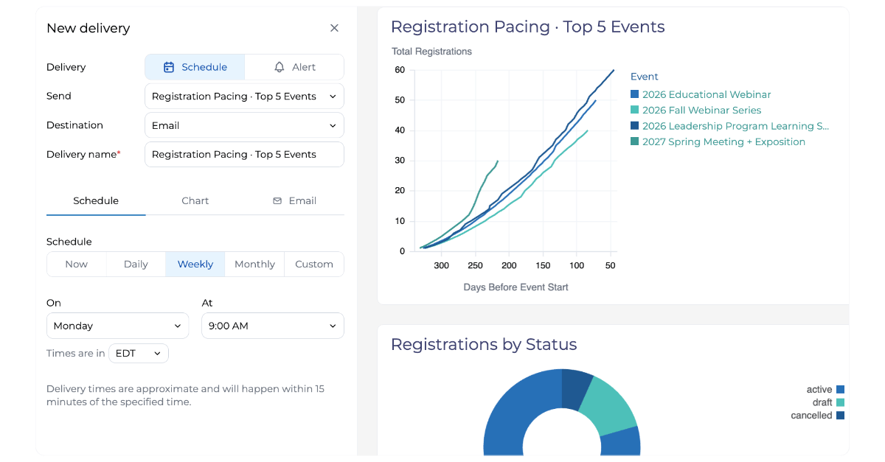This screenshot has width=885, height=462.
Task: Open the EDT timezone dropdown
Action: (x=139, y=354)
